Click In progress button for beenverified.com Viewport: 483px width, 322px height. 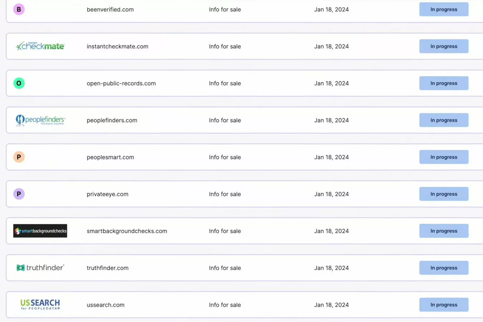[444, 9]
